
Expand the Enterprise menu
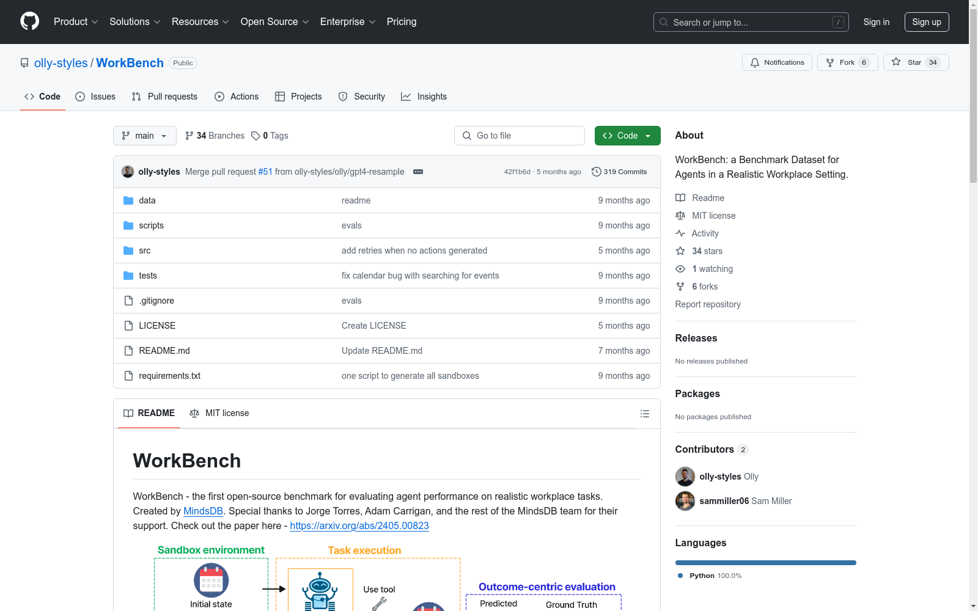pos(348,22)
